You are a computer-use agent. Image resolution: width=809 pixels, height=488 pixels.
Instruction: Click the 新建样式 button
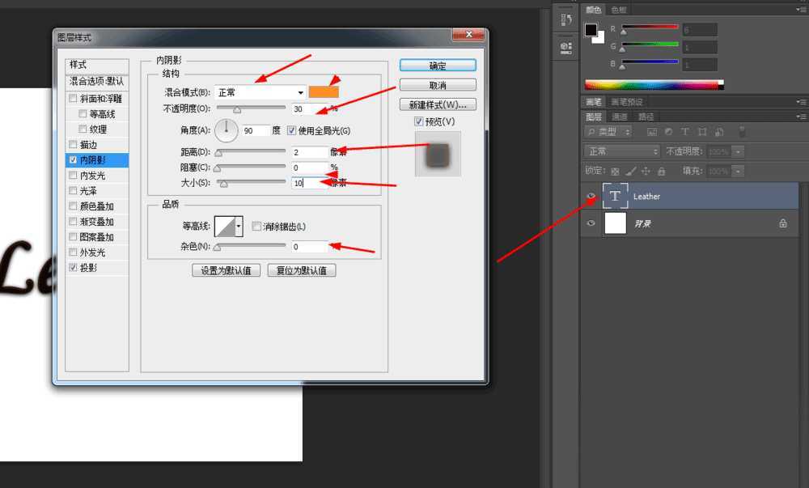pyautogui.click(x=438, y=104)
